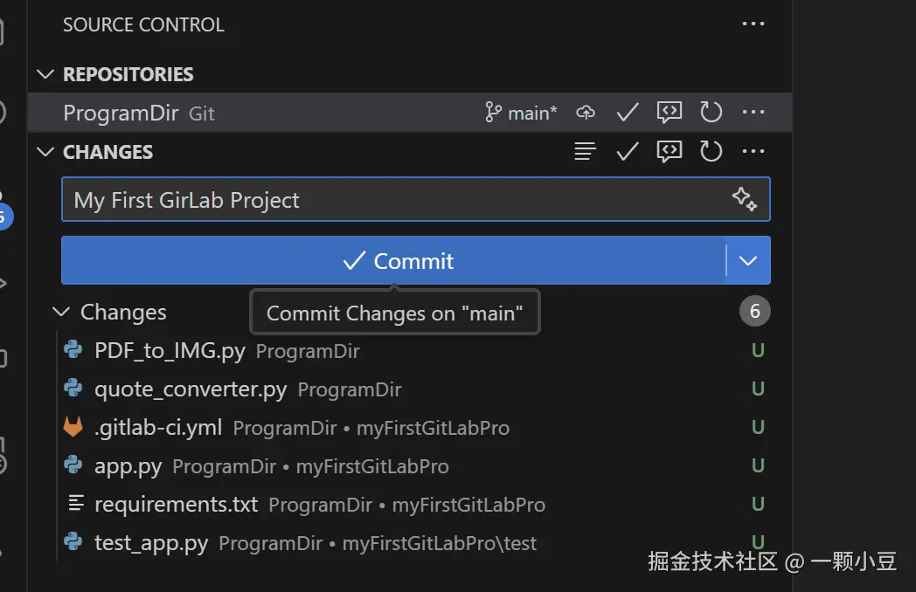The width and height of the screenshot is (916, 592).
Task: Click the commit checkmark in ProgramDir row
Action: click(x=628, y=113)
